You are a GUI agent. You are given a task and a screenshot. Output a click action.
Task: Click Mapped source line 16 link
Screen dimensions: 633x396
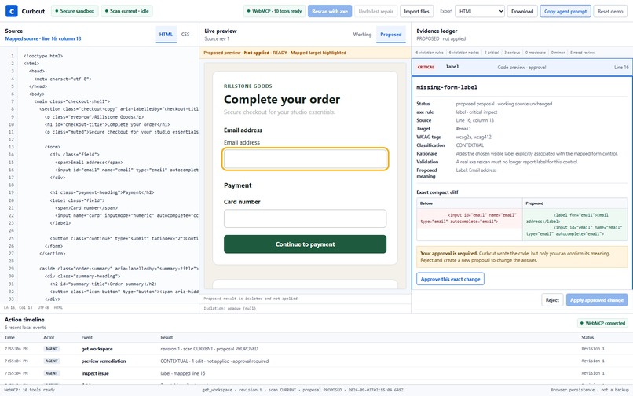point(43,38)
